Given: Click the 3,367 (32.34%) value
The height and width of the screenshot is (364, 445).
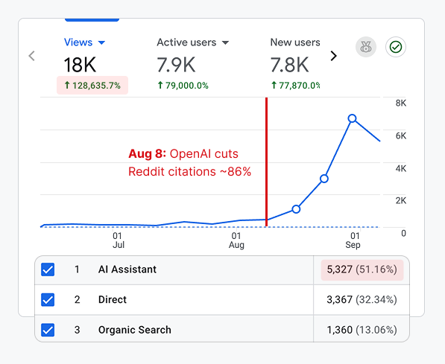Looking at the screenshot, I should 362,300.
